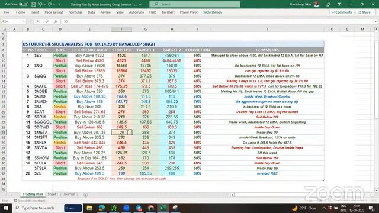The width and height of the screenshot is (379, 213).
Task: Click the $NVDA Short bias cell
Action: pyautogui.click(x=60, y=147)
